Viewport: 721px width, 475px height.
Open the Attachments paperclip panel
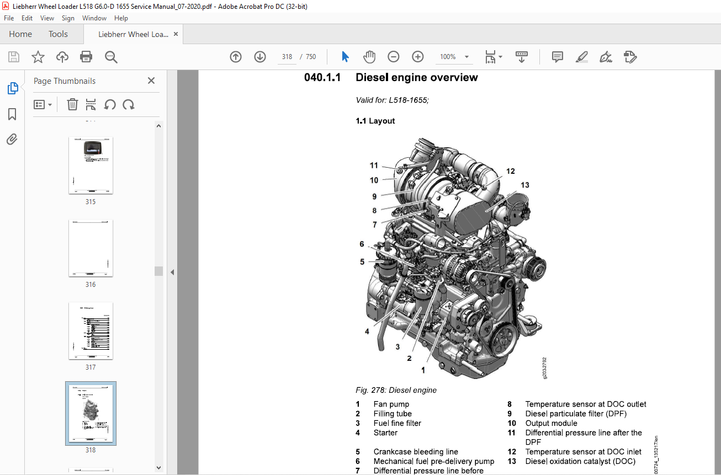tap(12, 139)
